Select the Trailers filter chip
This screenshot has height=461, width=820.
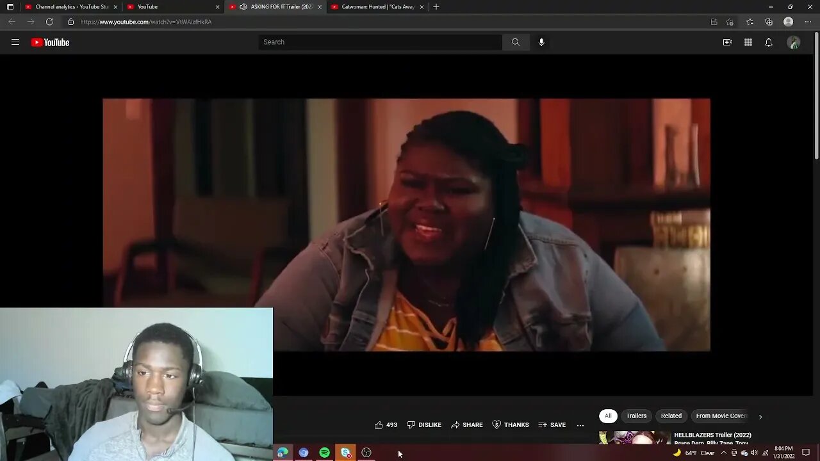point(636,416)
